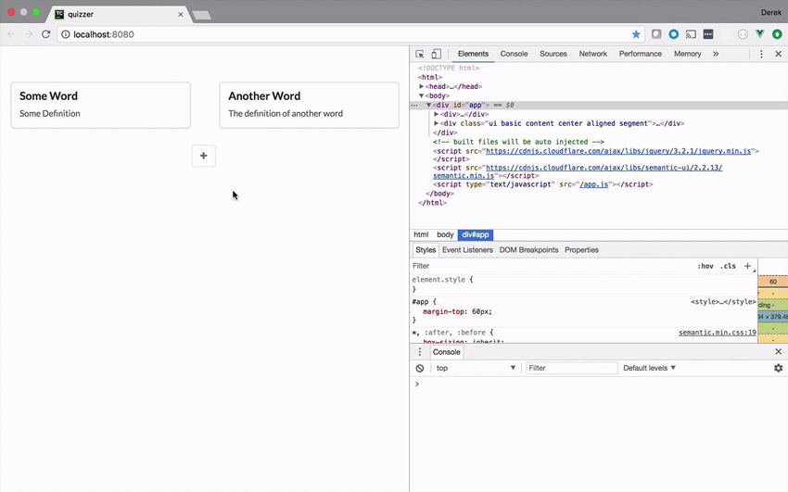Select the div#app breadcrumb

(476, 234)
